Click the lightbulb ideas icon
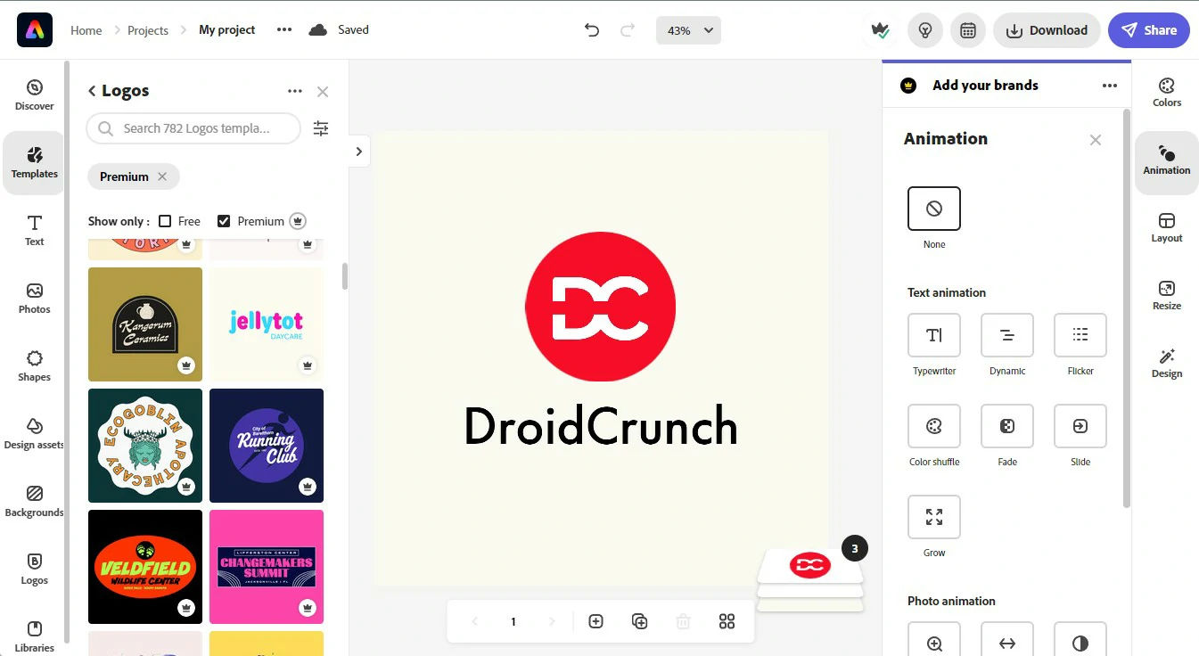The height and width of the screenshot is (656, 1199). 925,30
